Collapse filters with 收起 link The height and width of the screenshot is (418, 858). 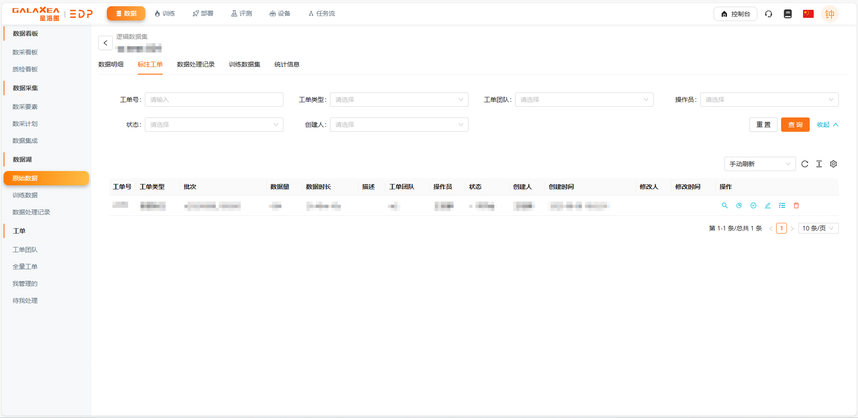[x=827, y=125]
